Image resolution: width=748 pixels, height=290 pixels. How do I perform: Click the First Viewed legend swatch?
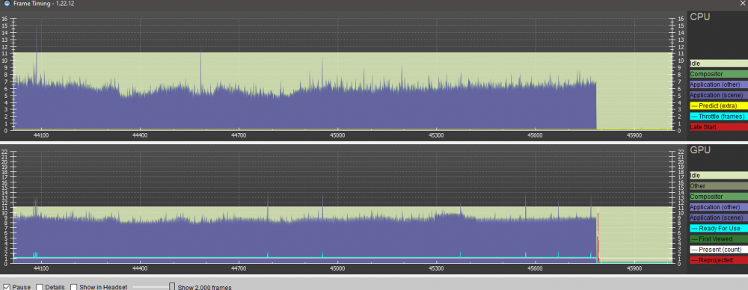coord(718,239)
